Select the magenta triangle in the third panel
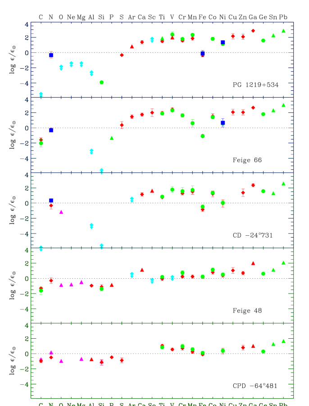The width and height of the screenshot is (309, 406). 61,211
